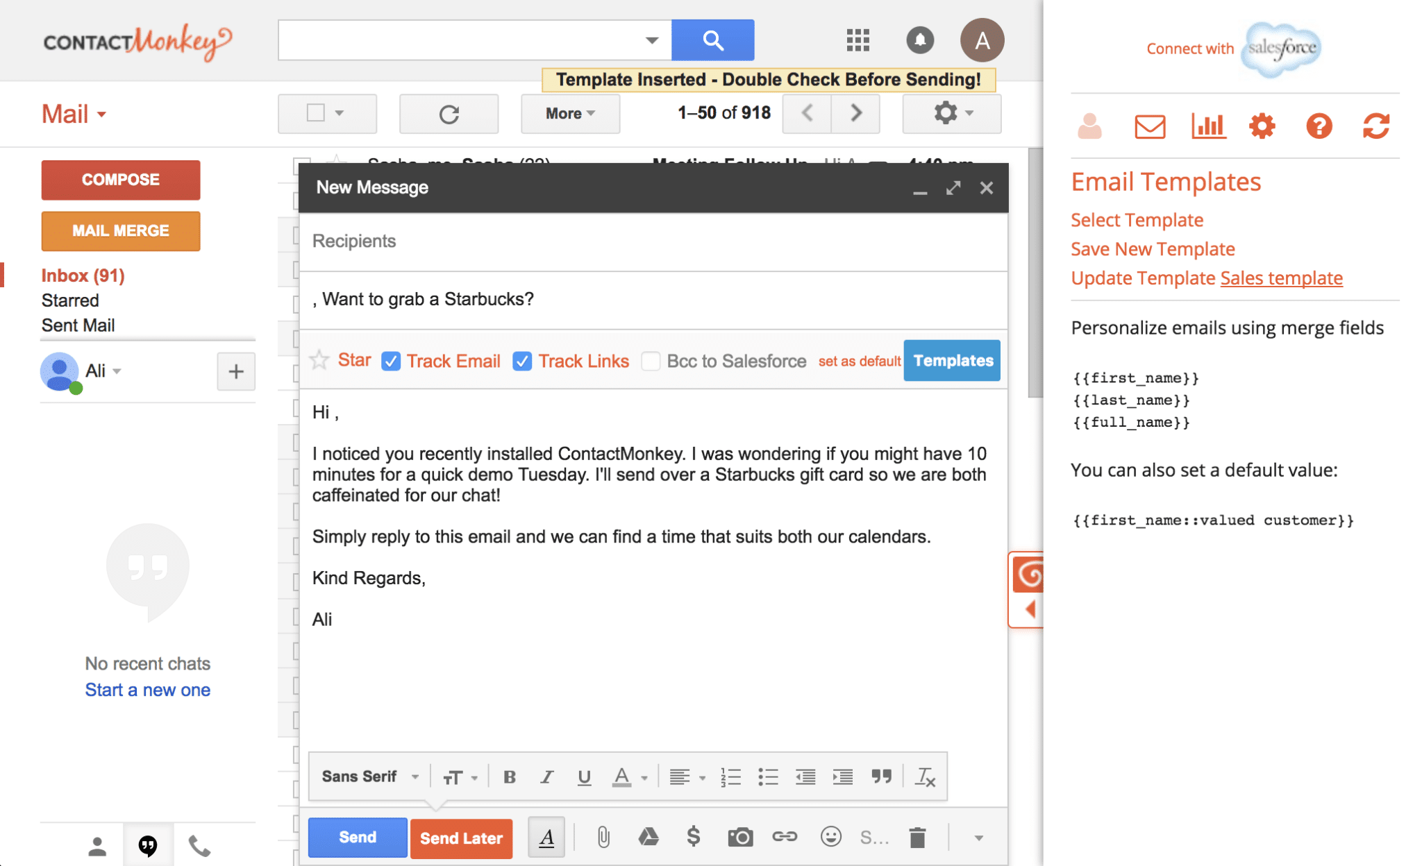Open the Starred folder
This screenshot has width=1422, height=866.
click(x=70, y=300)
